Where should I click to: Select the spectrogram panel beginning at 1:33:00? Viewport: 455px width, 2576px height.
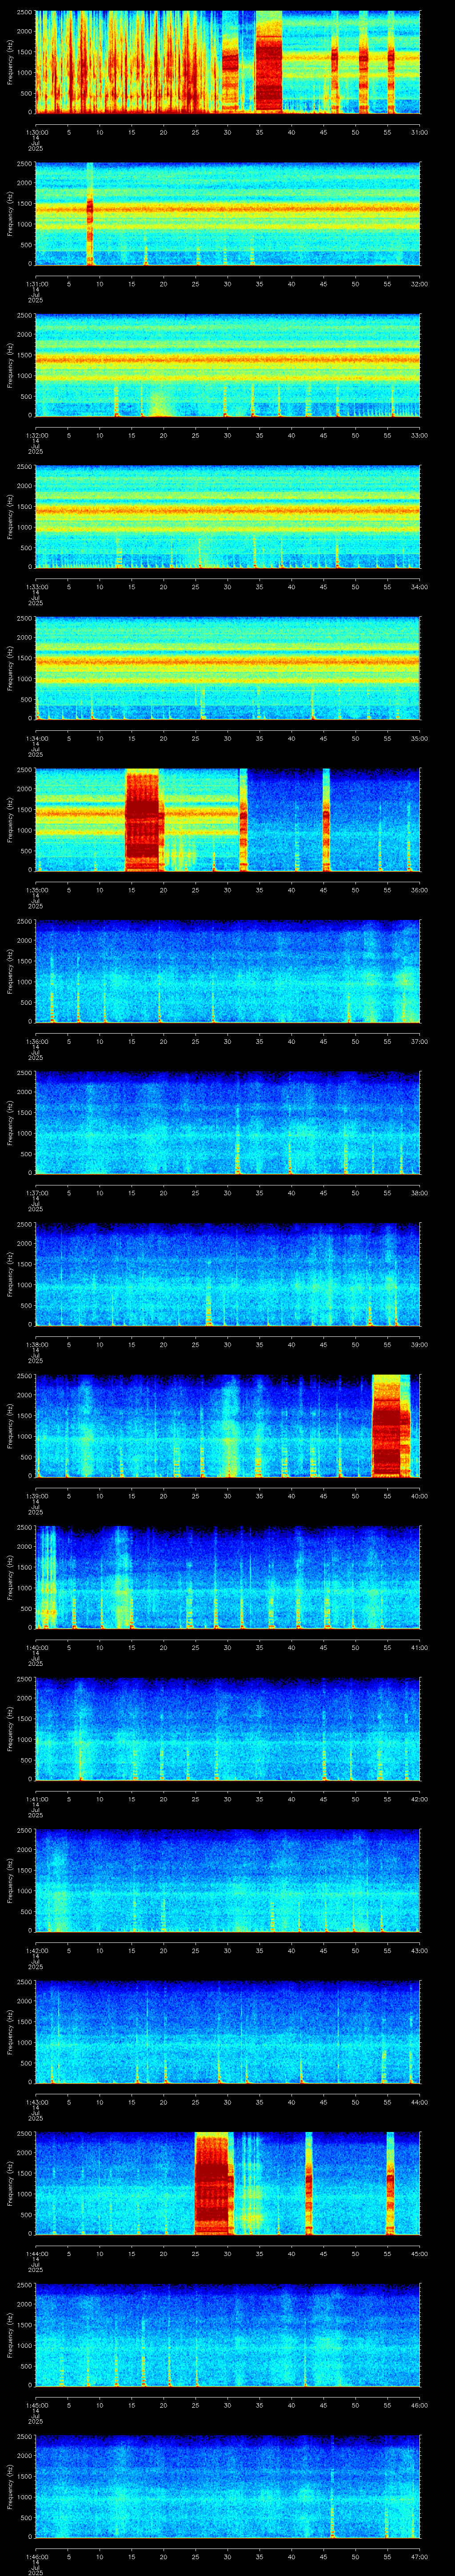228,517
